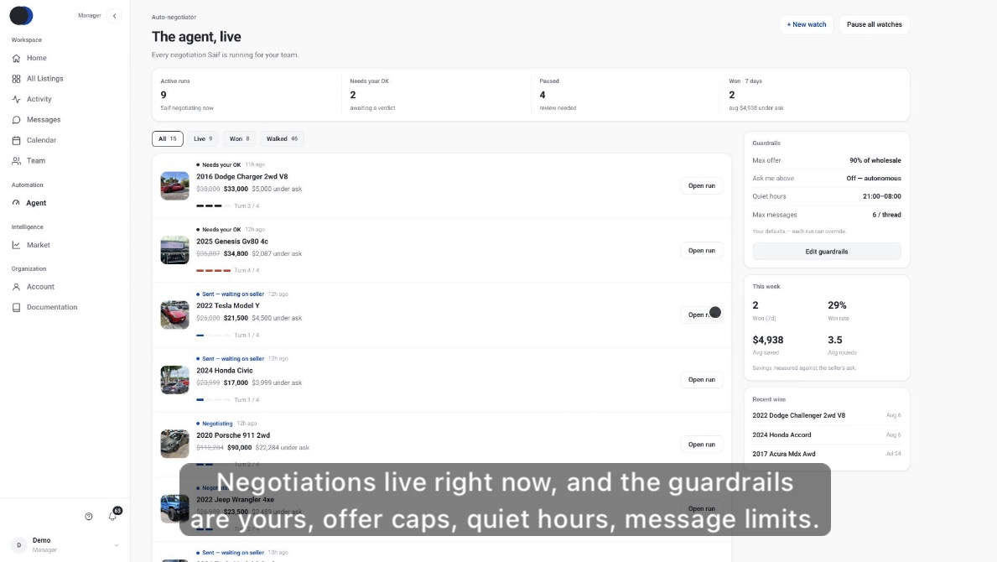Image resolution: width=997 pixels, height=562 pixels.
Task: Click Pause all watches button
Action: pyautogui.click(x=875, y=24)
